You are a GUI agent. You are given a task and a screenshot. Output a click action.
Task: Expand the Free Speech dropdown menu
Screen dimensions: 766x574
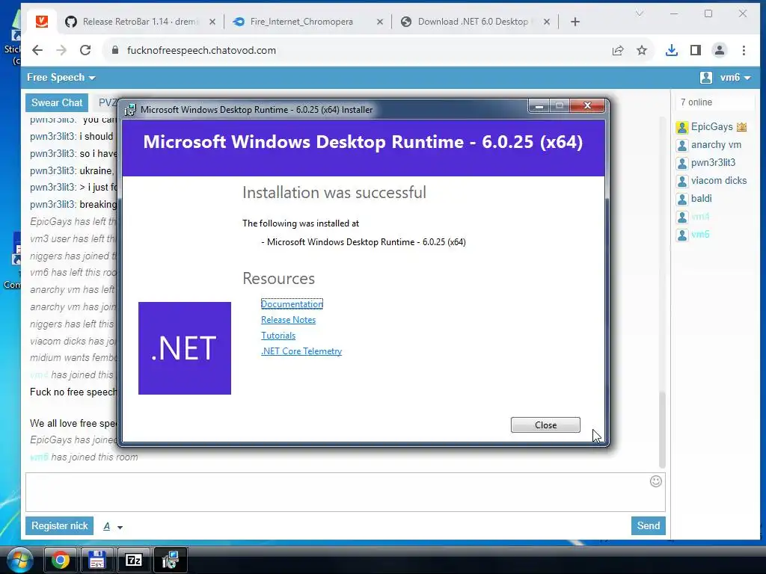[61, 78]
